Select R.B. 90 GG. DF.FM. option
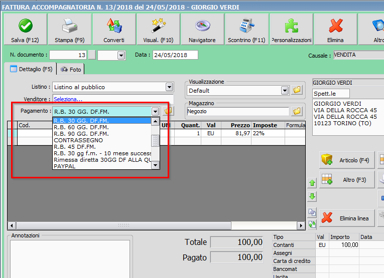This screenshot has width=384, height=278. 102,134
